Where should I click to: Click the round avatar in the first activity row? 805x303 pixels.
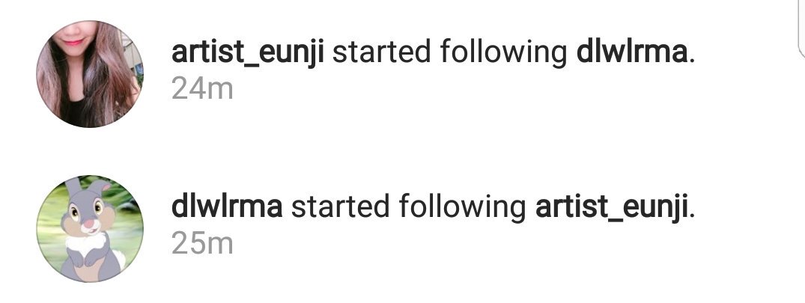point(90,74)
